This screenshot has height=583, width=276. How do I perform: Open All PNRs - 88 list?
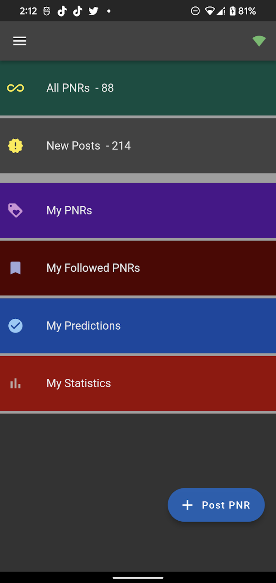tap(138, 88)
